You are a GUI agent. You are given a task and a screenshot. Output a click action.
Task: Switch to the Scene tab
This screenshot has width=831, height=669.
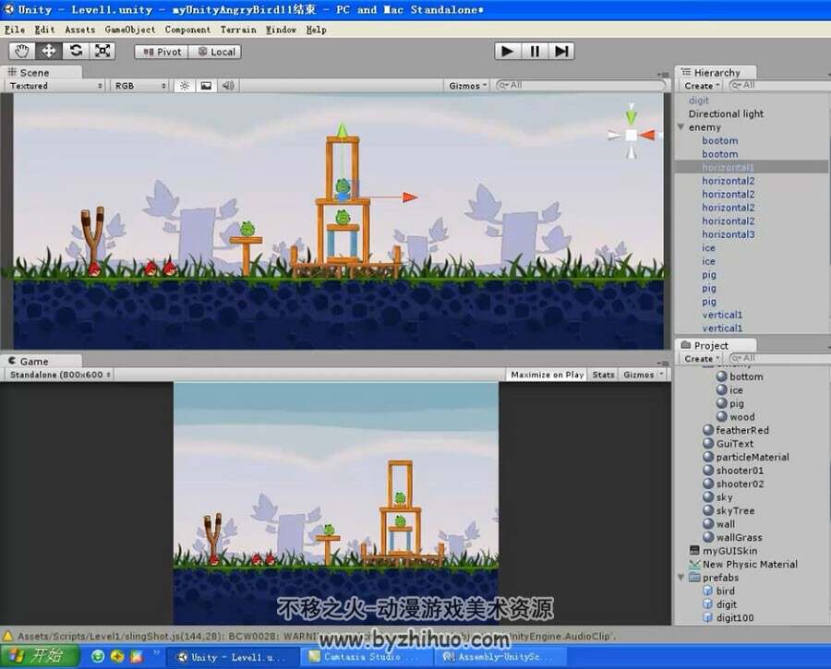tap(41, 72)
